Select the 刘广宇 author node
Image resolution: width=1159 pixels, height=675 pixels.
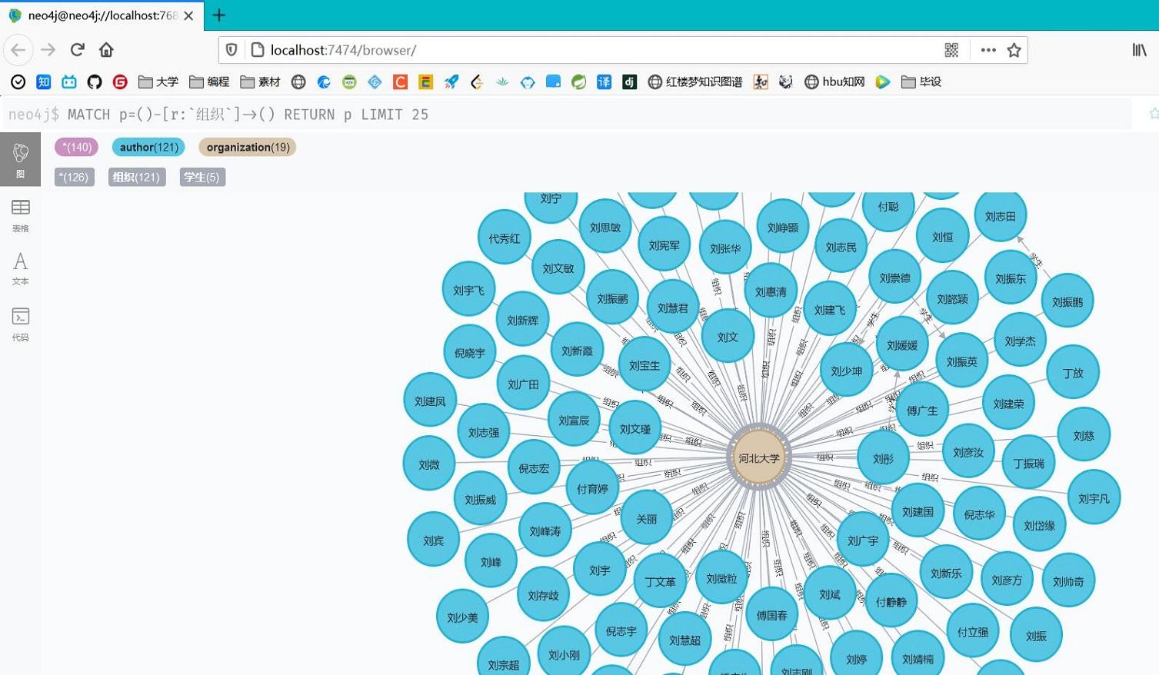(863, 540)
